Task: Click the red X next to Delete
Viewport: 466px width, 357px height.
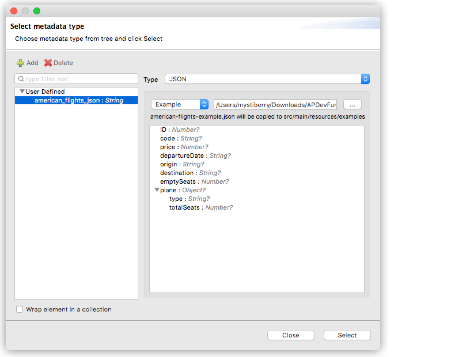Action: tap(48, 63)
